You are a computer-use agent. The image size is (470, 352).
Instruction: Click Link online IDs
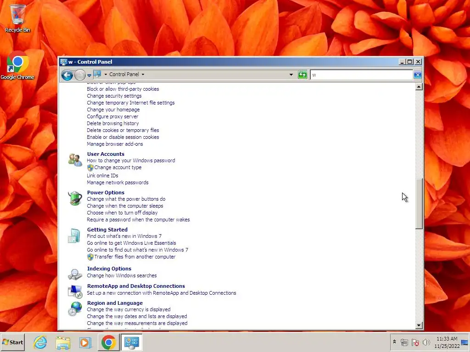[x=102, y=176]
